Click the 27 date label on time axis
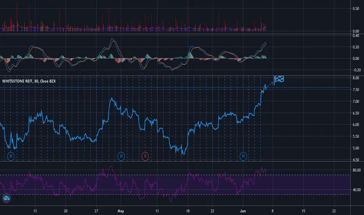This screenshot has width=364, height=215. click(96, 211)
